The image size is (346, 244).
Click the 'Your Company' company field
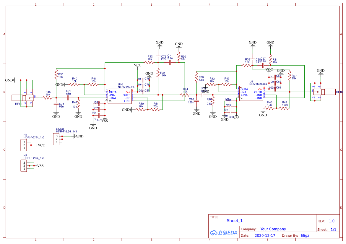click(x=273, y=229)
